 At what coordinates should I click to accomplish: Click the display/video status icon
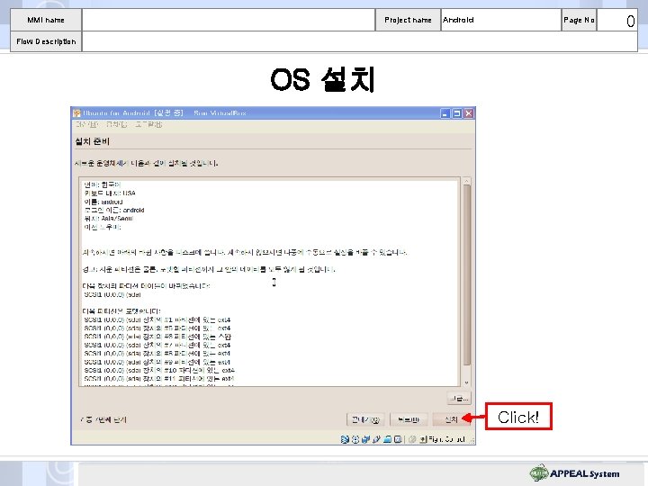tap(398, 439)
